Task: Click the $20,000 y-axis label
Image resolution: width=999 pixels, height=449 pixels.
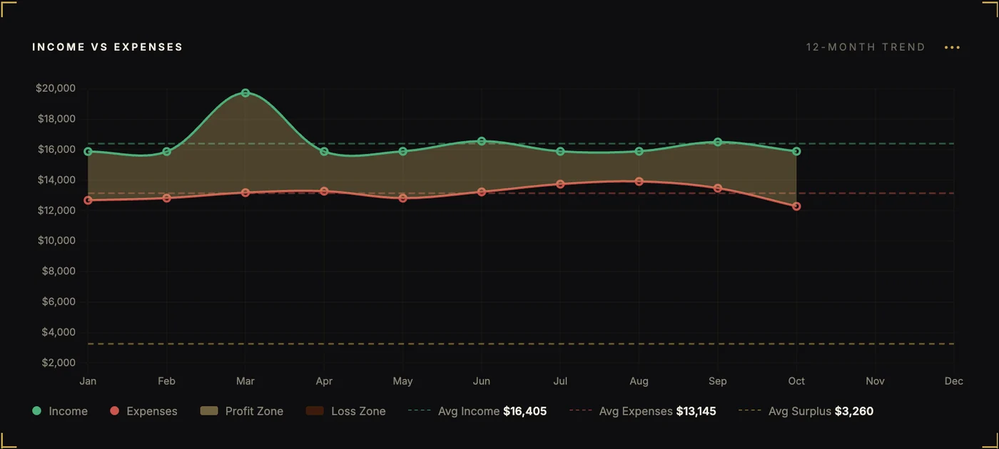Action: click(56, 88)
